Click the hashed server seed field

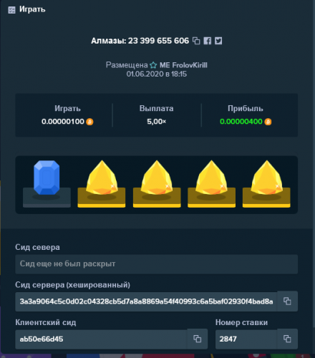(x=146, y=301)
